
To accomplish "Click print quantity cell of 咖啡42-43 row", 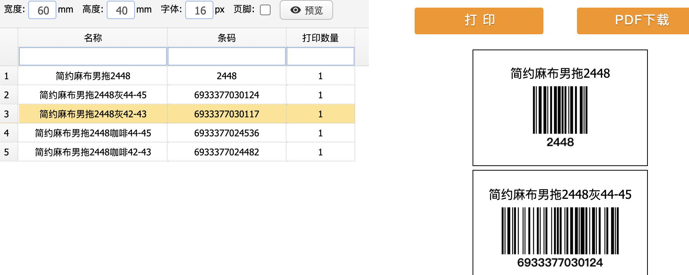I will click(320, 152).
